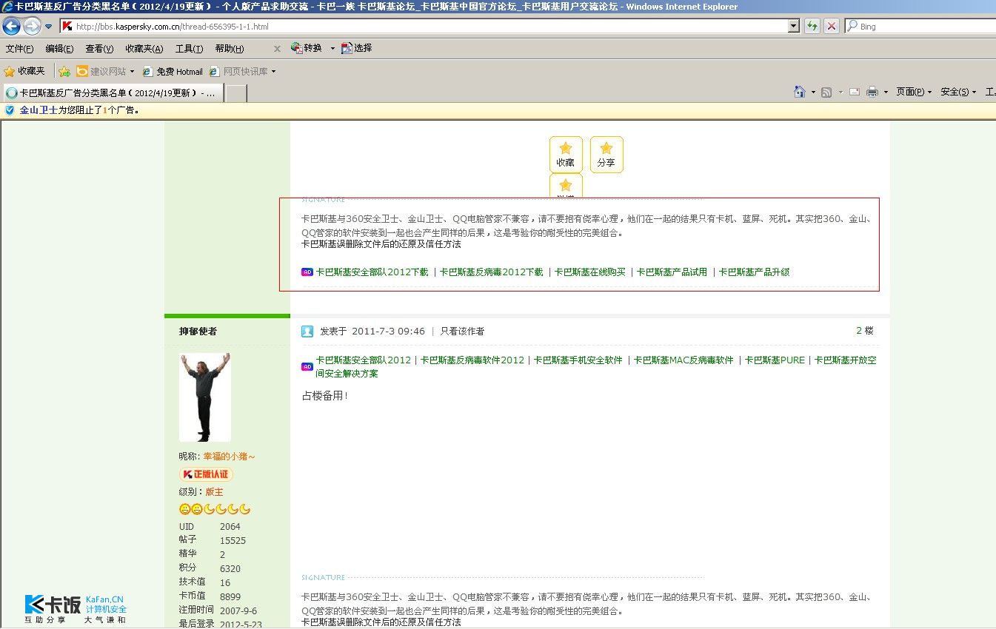The height and width of the screenshot is (629, 996).
Task: Open the 卡巴斯基反病毒软件2012 link
Action: click(x=472, y=360)
